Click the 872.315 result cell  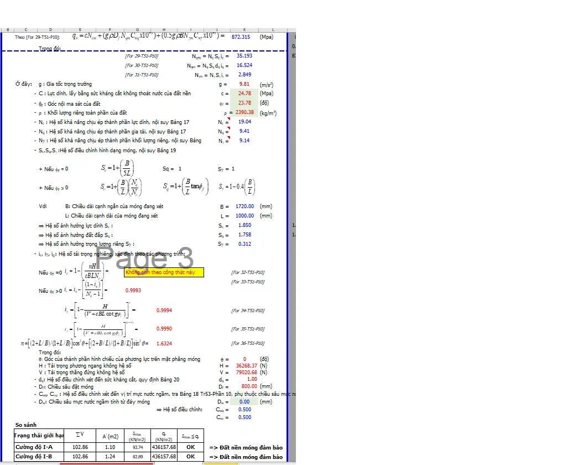click(x=240, y=37)
